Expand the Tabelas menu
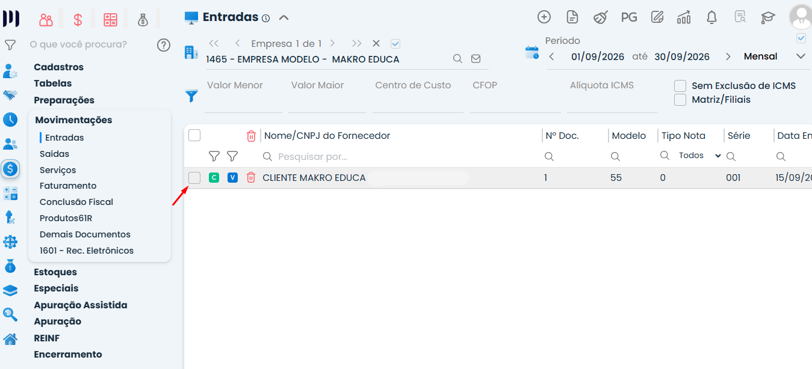This screenshot has width=812, height=369. pyautogui.click(x=53, y=84)
